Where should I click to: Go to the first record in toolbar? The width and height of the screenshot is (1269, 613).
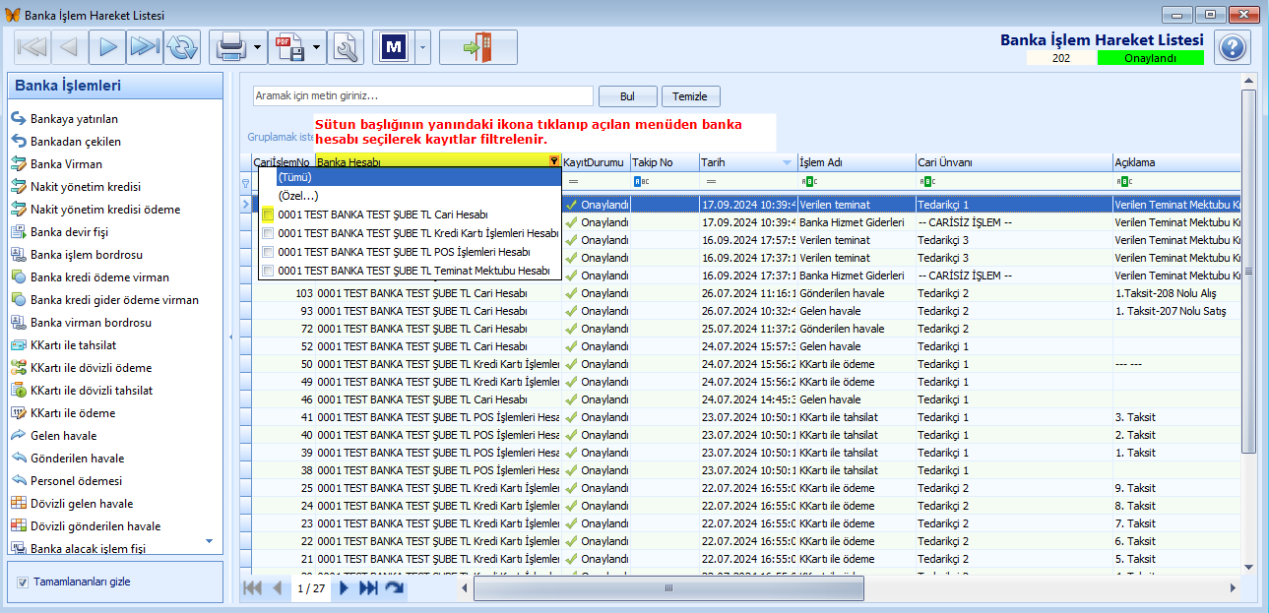32,46
